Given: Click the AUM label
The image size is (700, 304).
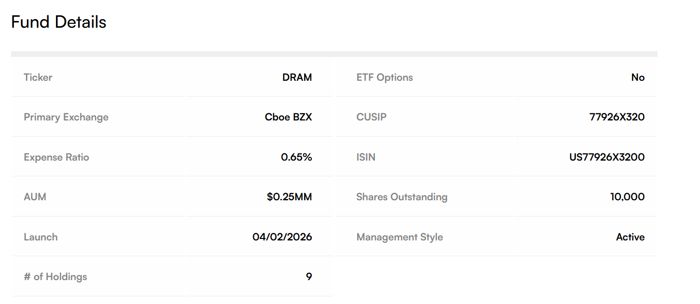Looking at the screenshot, I should [35, 197].
